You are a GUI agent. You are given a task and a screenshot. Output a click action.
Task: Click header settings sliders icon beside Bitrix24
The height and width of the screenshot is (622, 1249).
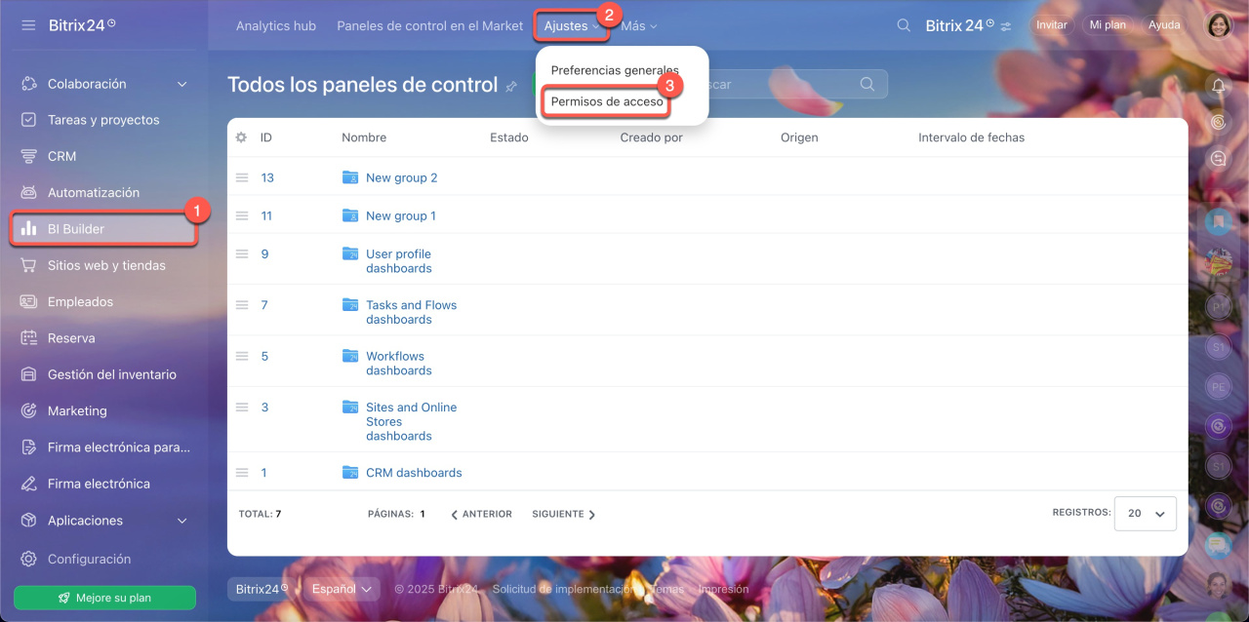(x=1006, y=26)
